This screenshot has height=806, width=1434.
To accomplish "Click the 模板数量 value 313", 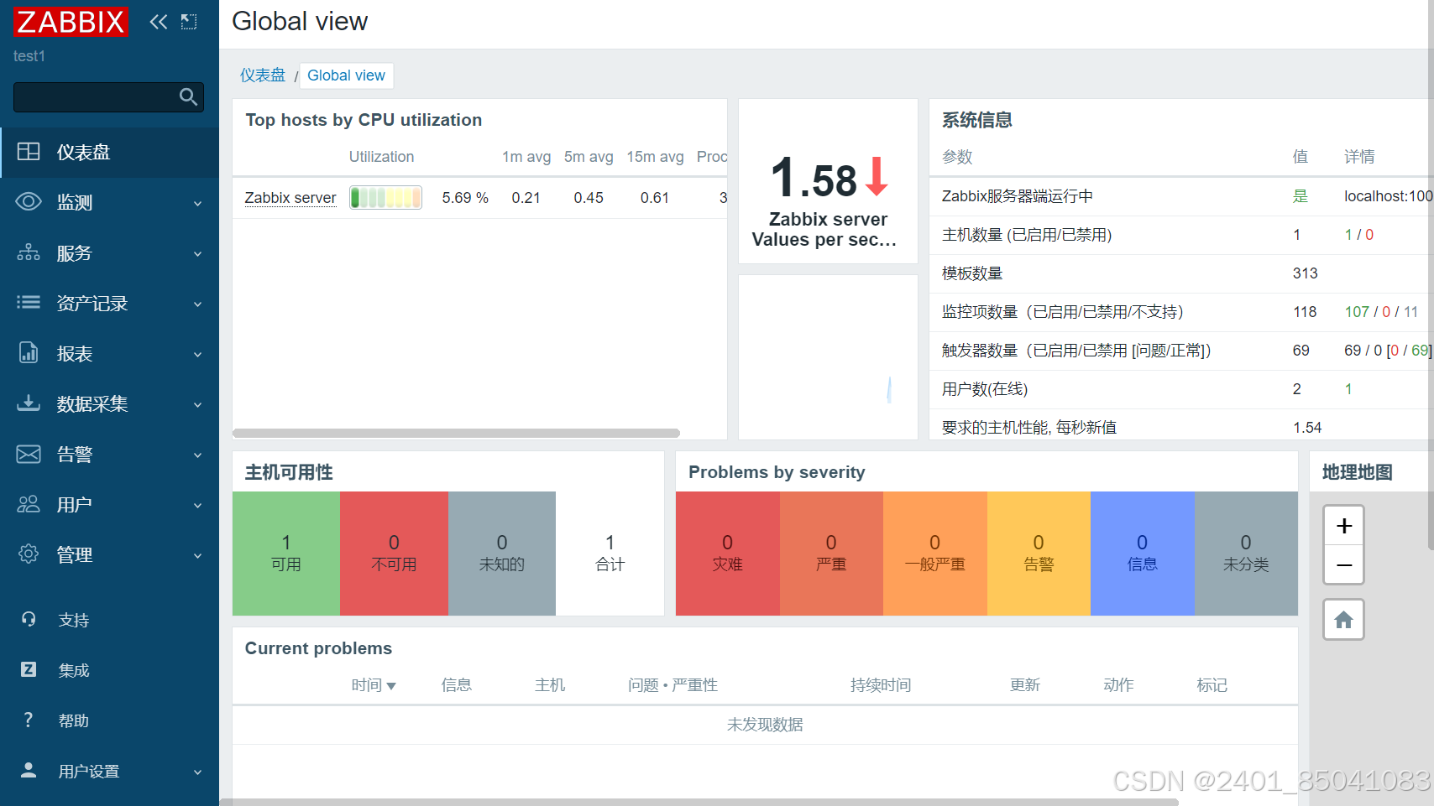I will point(1306,273).
